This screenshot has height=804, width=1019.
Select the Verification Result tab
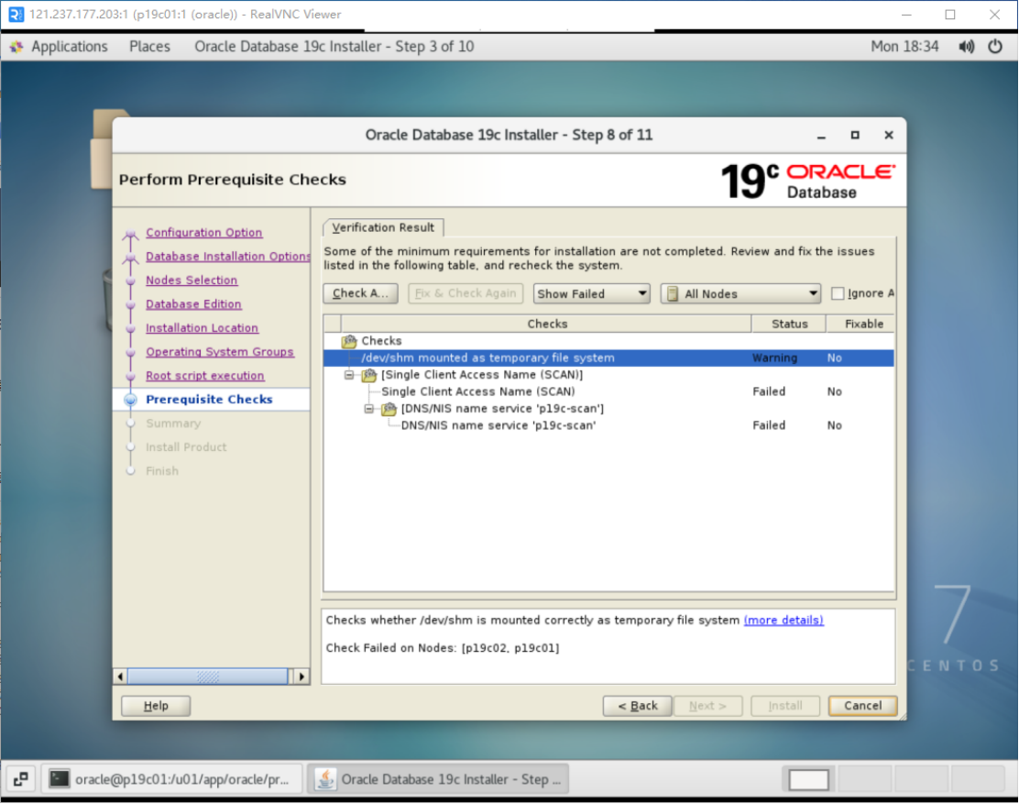coord(383,227)
